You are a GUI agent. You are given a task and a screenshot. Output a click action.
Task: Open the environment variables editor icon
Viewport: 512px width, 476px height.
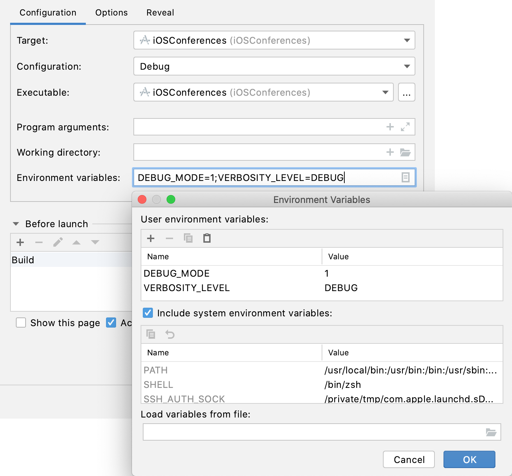406,177
